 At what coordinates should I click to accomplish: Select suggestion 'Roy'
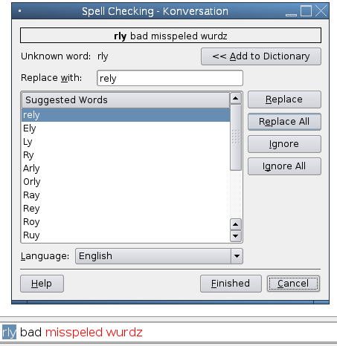(x=126, y=222)
